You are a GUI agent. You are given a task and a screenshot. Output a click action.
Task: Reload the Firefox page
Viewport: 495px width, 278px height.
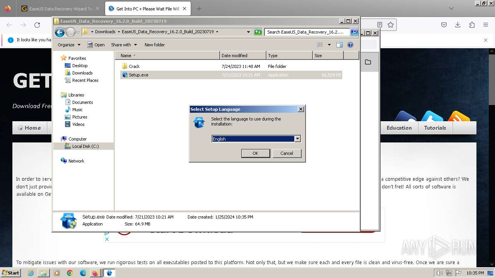coord(37,25)
